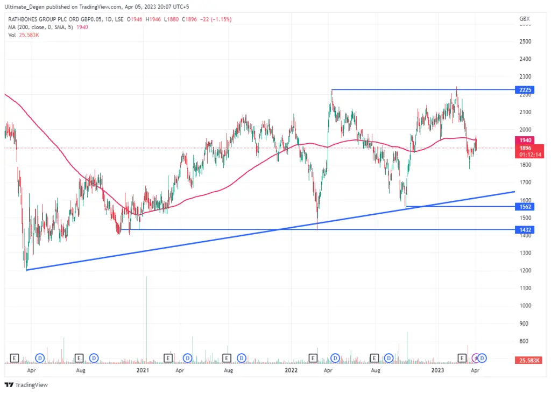Viewport: 551px width, 393px height.
Task: Click the 2023 label on the time axis
Action: 437,370
